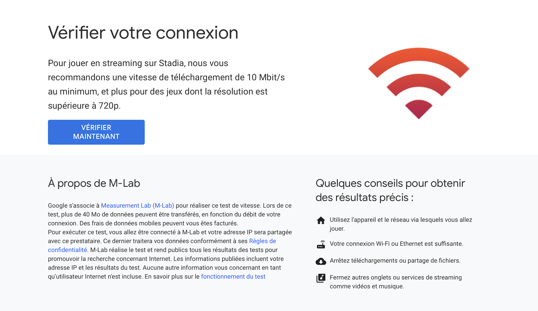Click the tip about closing other tabs

[396, 282]
